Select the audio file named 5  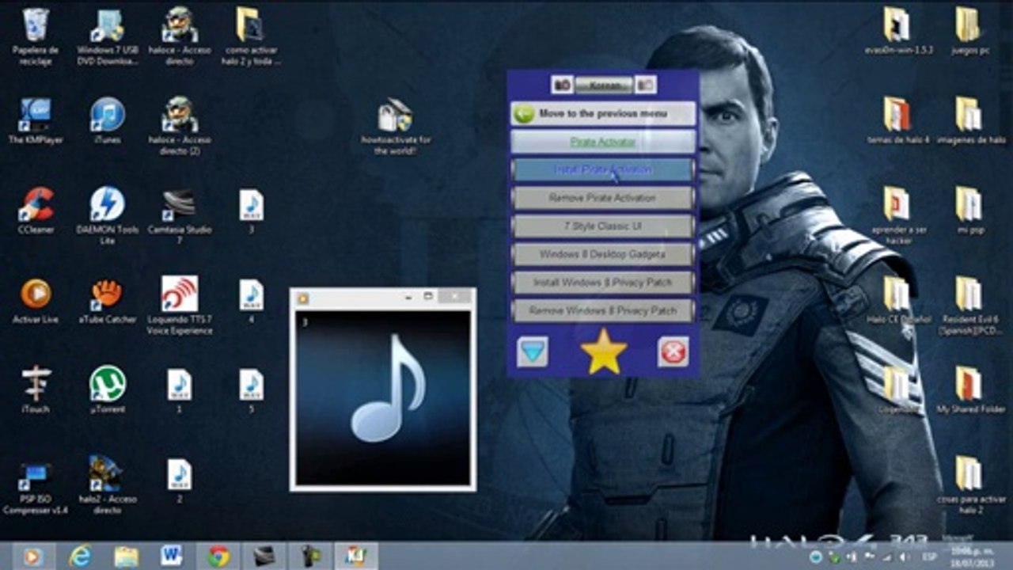point(251,390)
